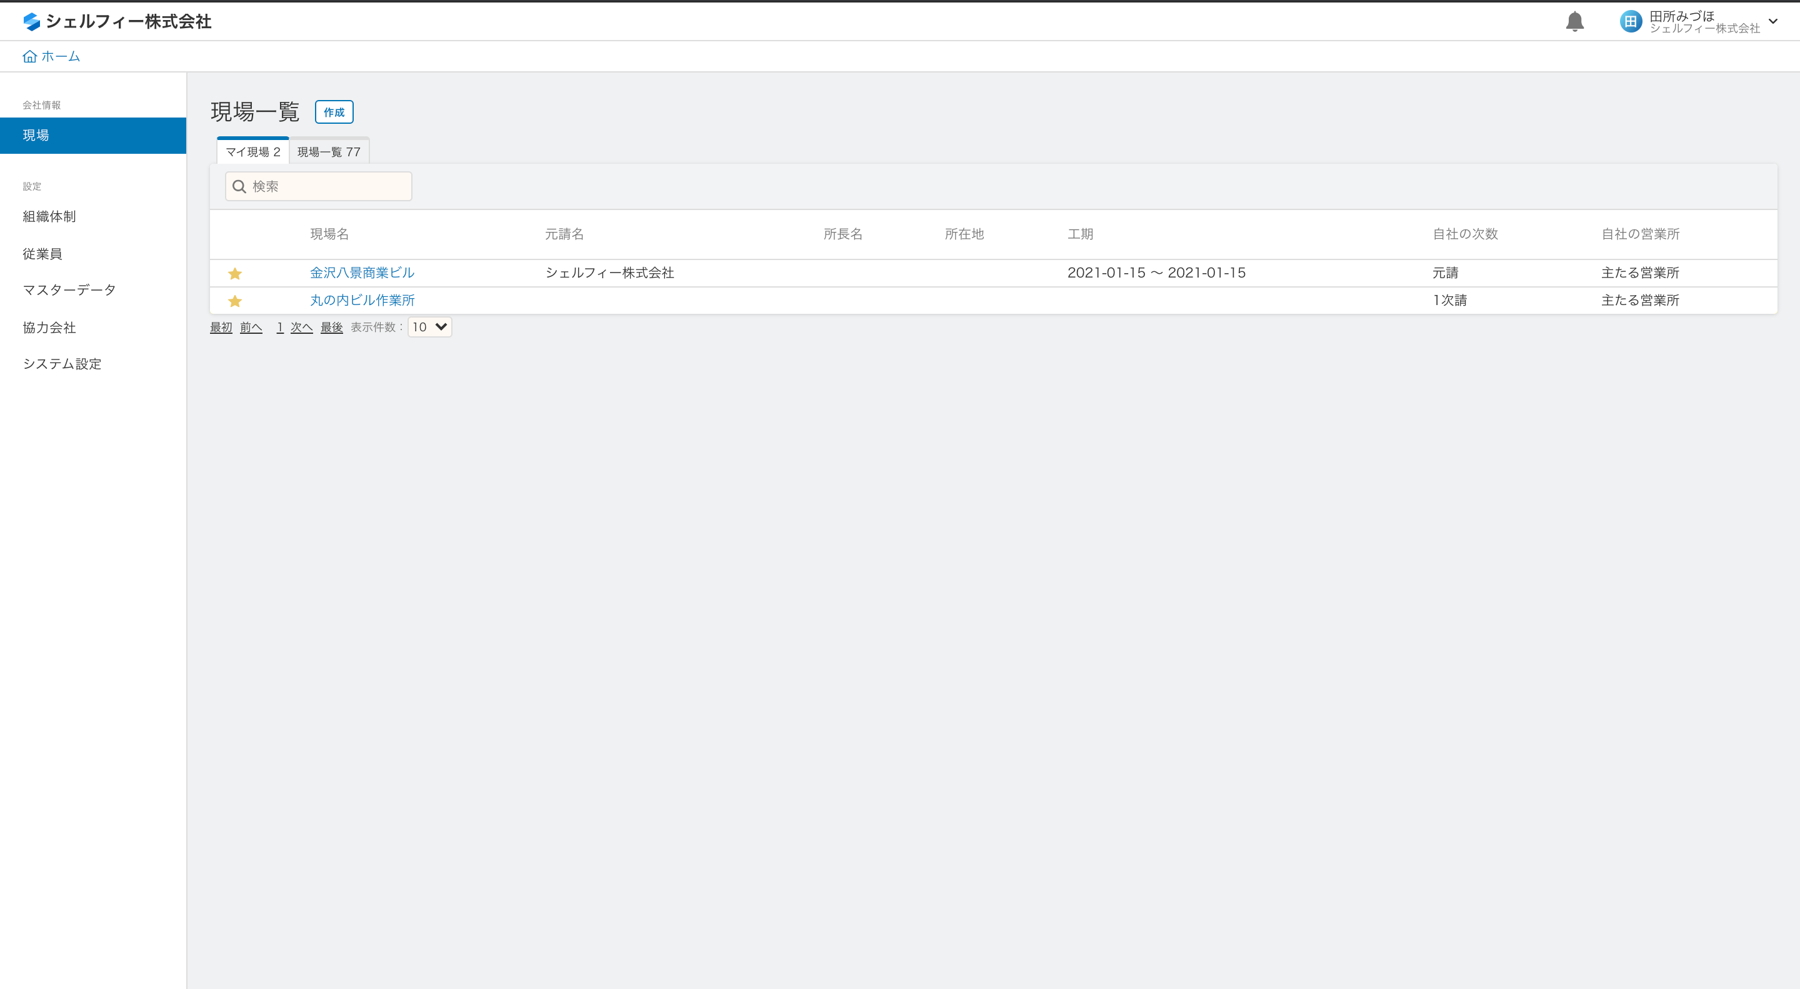Click the user name 田所みづほ
1800x989 pixels.
[1682, 16]
